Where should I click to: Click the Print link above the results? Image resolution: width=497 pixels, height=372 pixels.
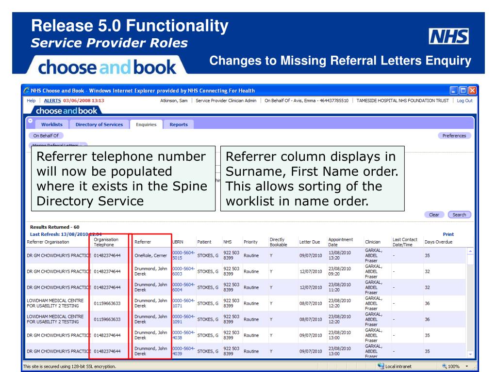448,234
